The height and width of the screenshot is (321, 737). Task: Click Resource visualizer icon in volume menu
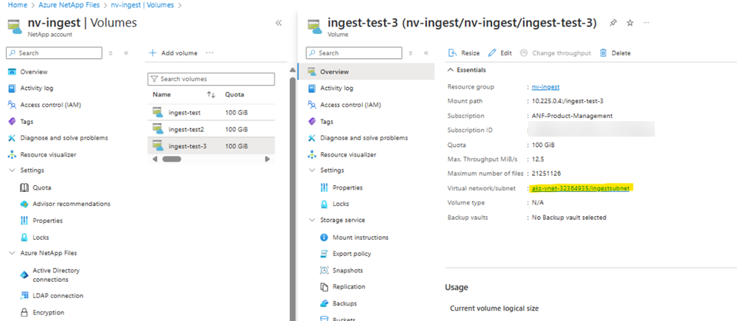(x=311, y=154)
